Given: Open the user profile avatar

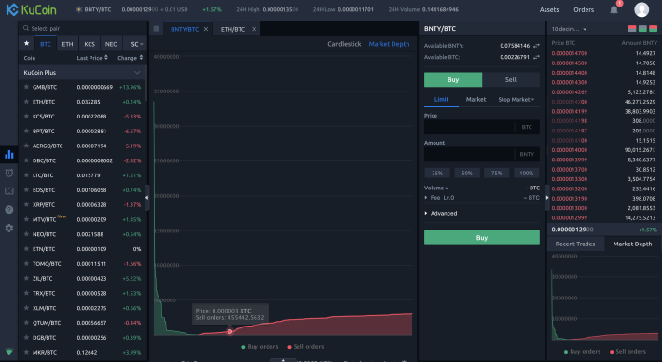Looking at the screenshot, I should [641, 9].
